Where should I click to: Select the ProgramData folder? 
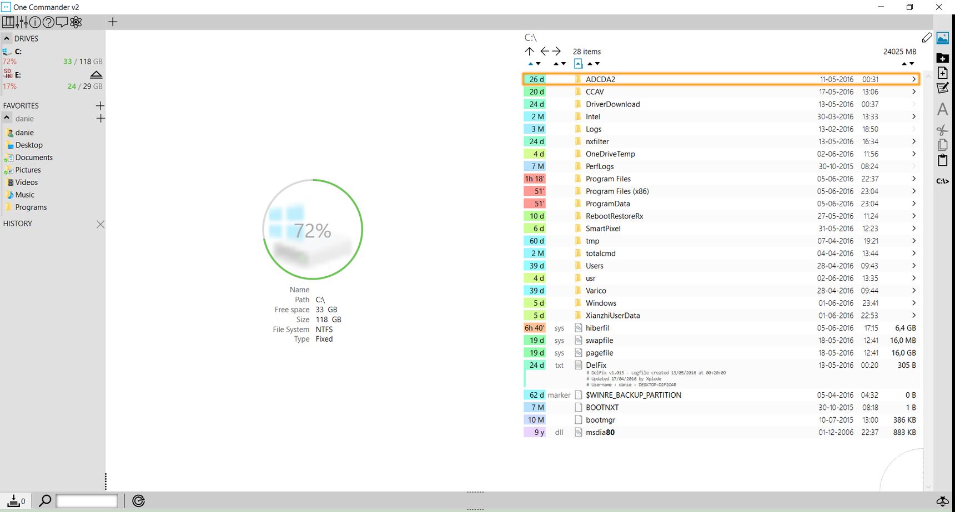[721, 204]
